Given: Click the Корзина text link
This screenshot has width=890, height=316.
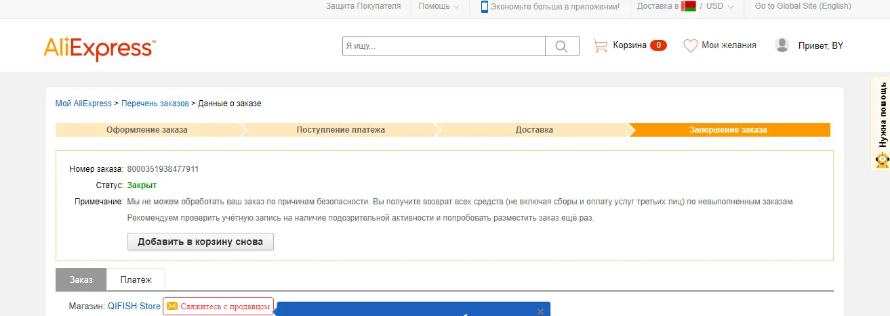Looking at the screenshot, I should (x=630, y=45).
